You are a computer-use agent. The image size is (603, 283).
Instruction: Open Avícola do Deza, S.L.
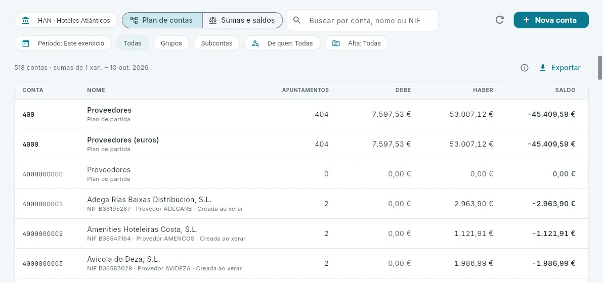tap(123, 259)
